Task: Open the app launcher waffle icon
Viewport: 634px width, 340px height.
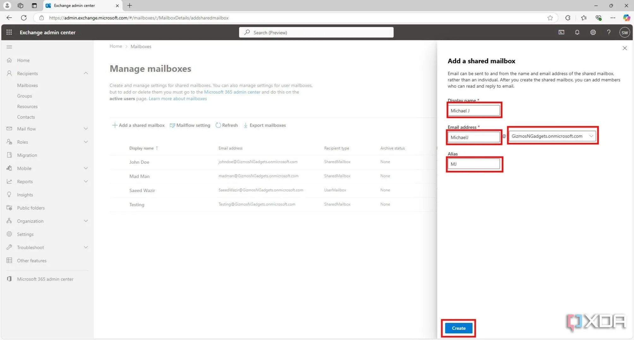Action: (x=9, y=32)
